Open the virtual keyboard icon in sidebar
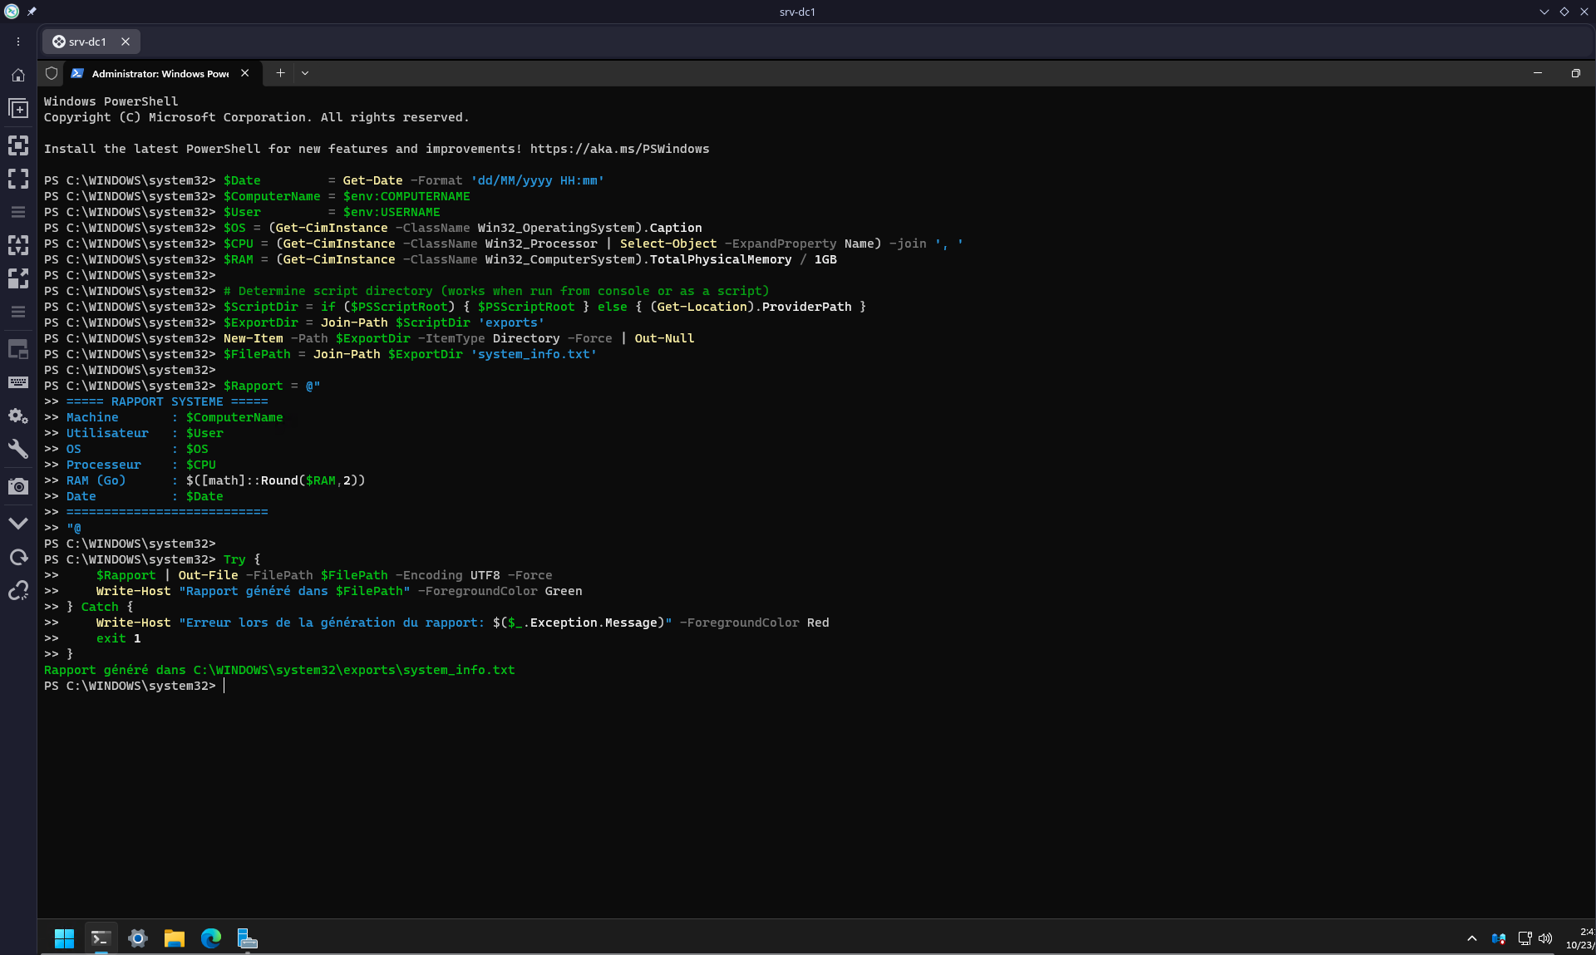This screenshot has width=1596, height=955. (18, 382)
